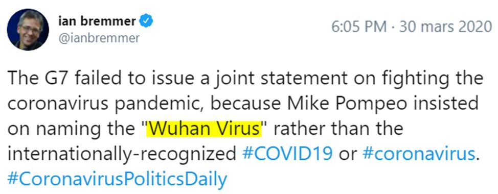
Task: Click ian bremmer's profile avatar photo
Action: (x=28, y=30)
